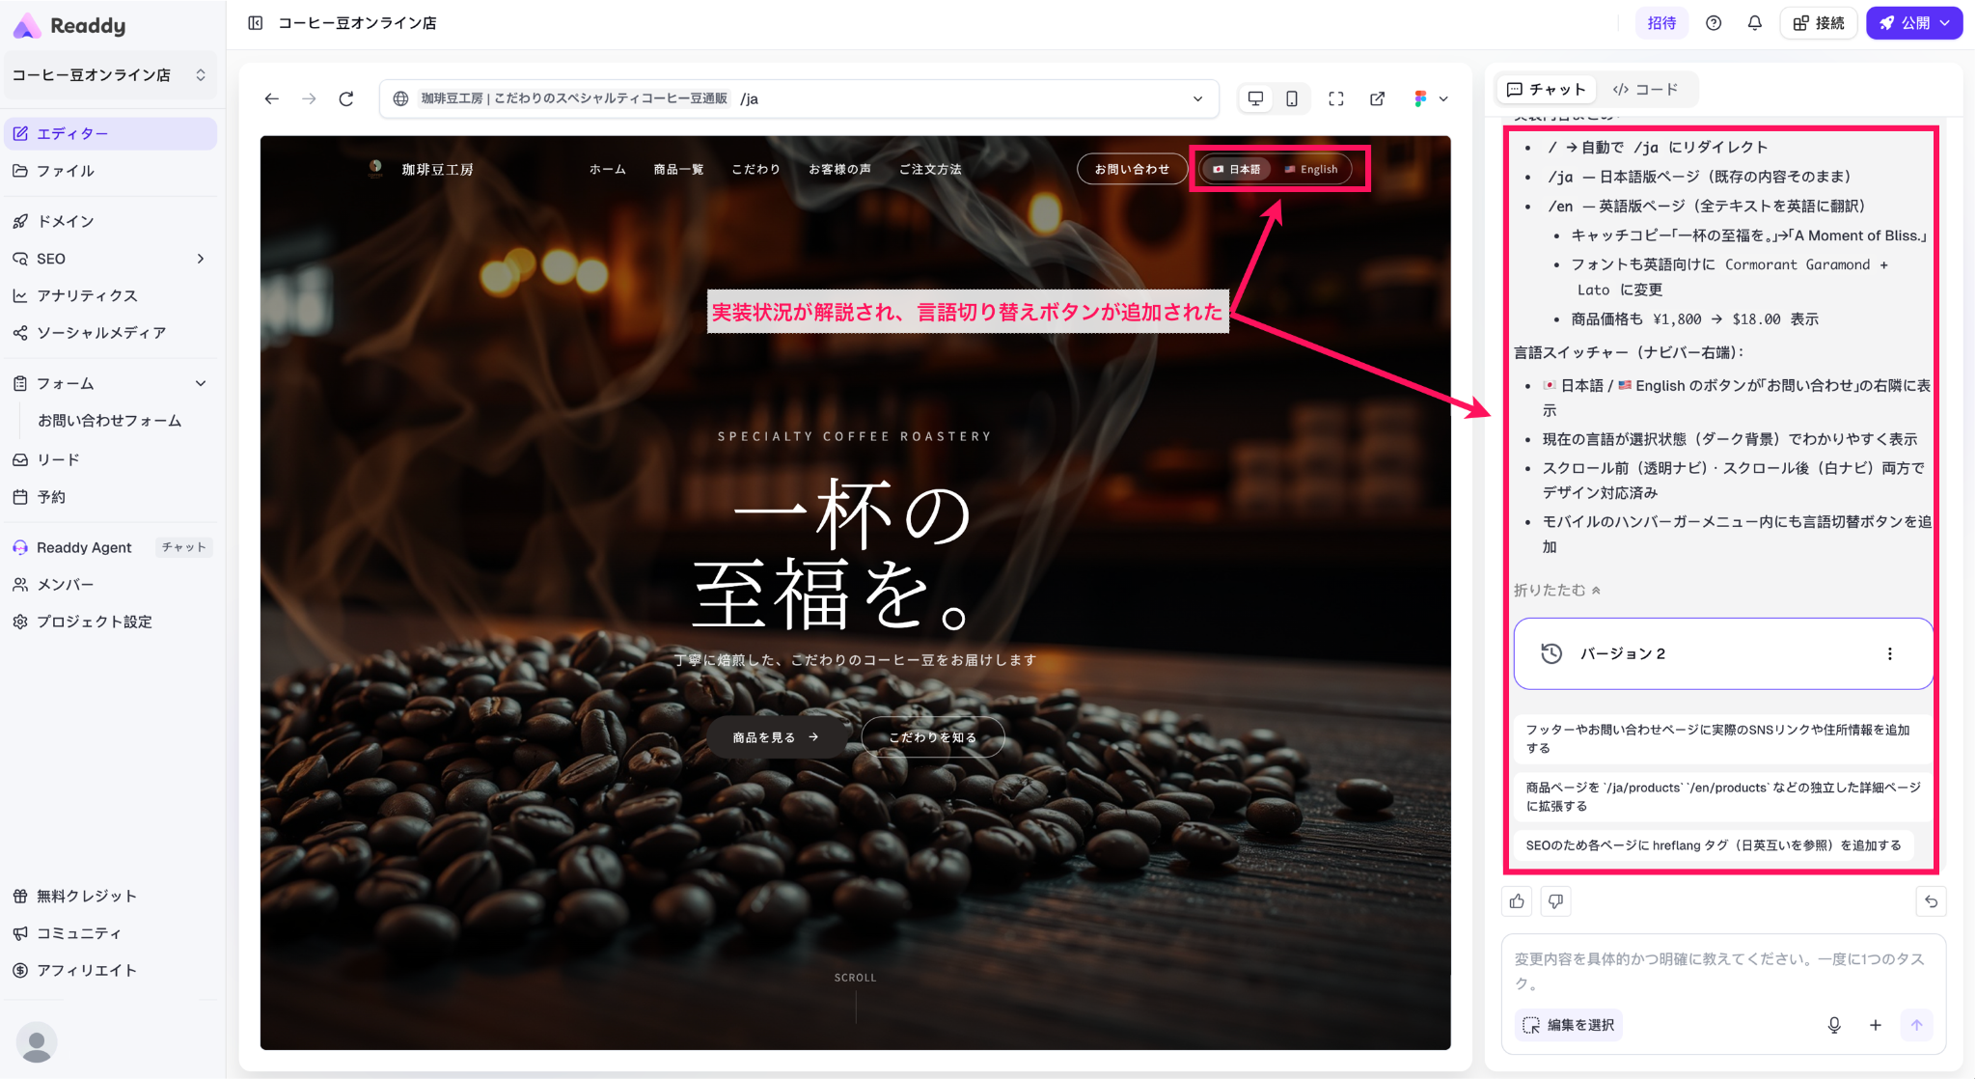Go forward in preview browser
The image size is (1976, 1079).
pyautogui.click(x=309, y=98)
